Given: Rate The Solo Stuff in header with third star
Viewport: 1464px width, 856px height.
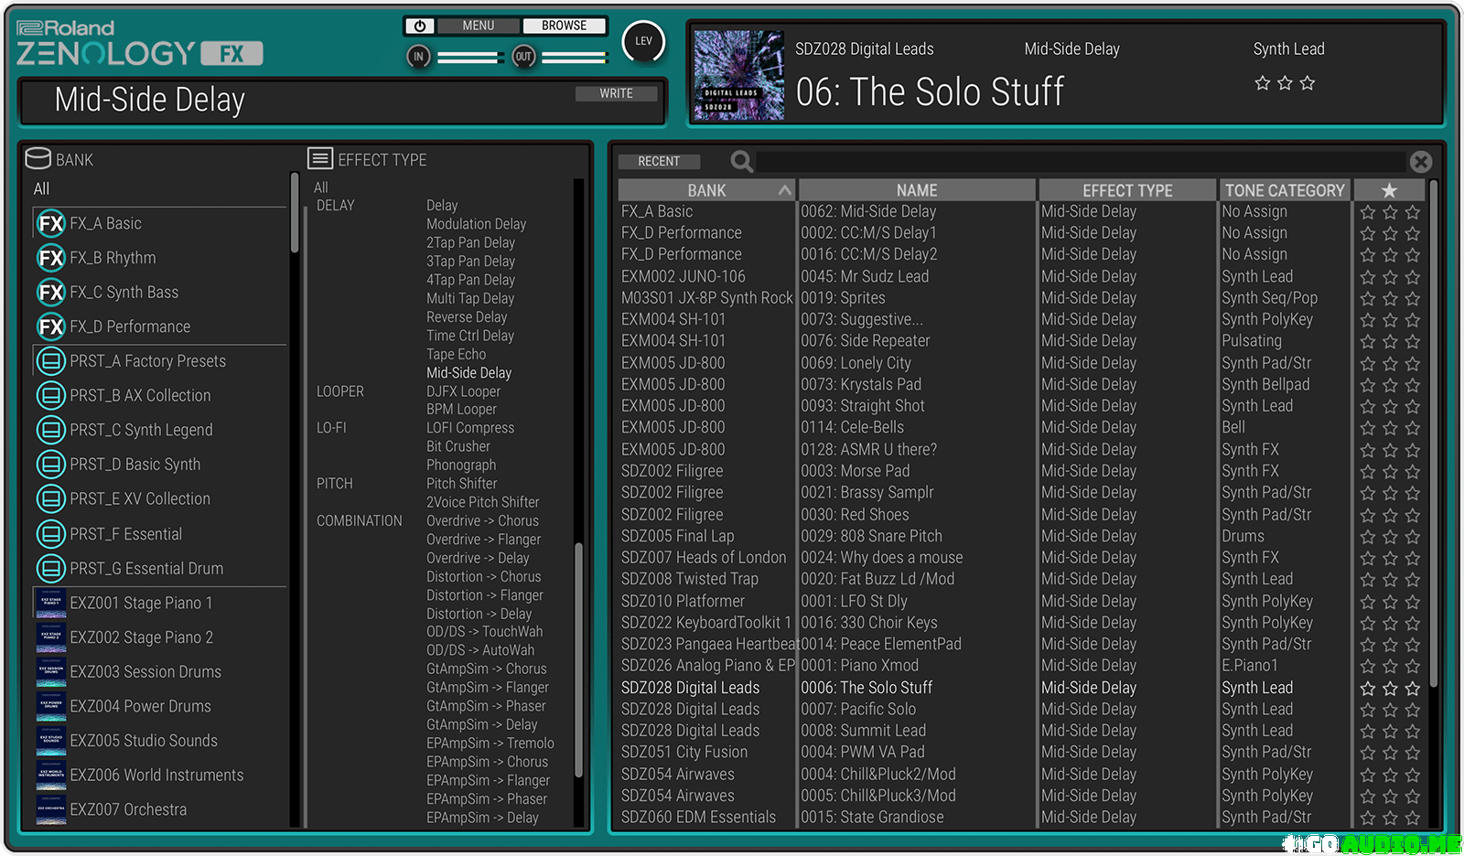Looking at the screenshot, I should (x=1308, y=83).
